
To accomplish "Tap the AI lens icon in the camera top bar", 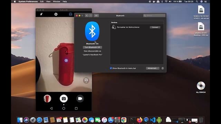I will click(x=70, y=14).
